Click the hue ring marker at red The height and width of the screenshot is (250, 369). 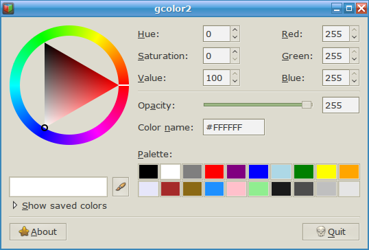point(123,85)
